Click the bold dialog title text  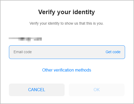click(x=66, y=12)
